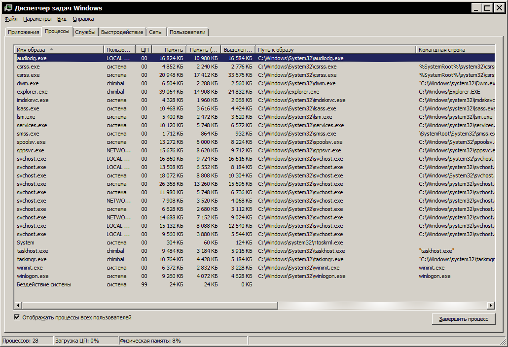
Task: Click the path C:\Windows\explorer.exe
Action: pyautogui.click(x=289, y=92)
